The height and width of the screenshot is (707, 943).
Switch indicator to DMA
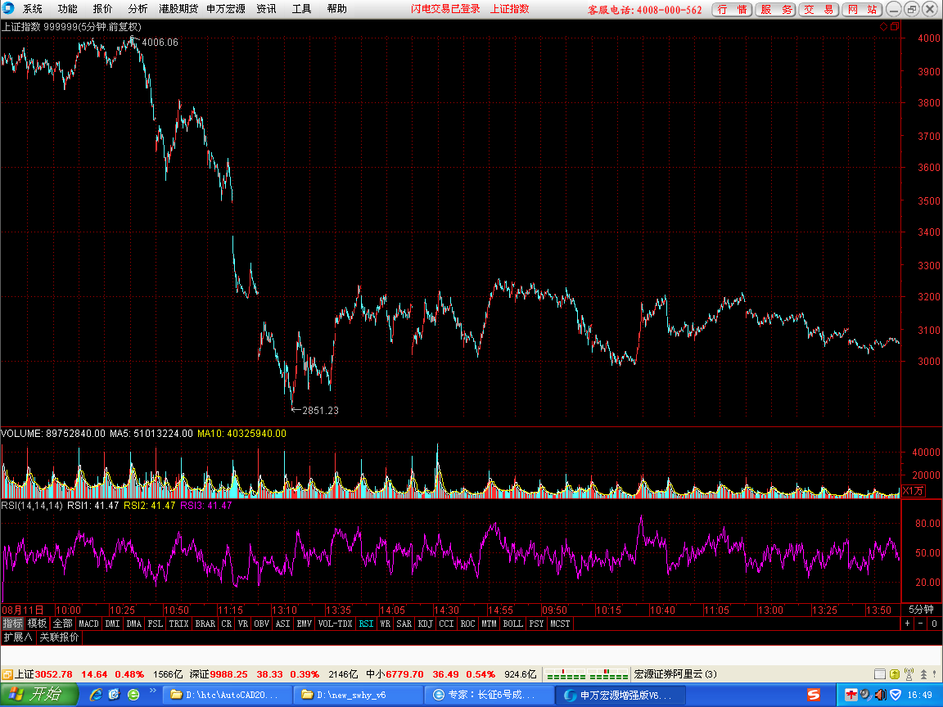pos(134,624)
